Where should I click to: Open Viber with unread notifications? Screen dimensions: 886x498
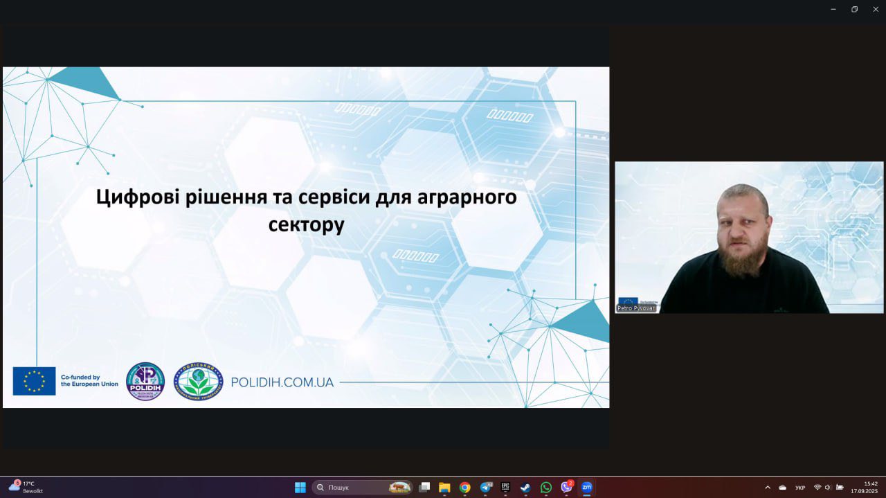point(566,488)
